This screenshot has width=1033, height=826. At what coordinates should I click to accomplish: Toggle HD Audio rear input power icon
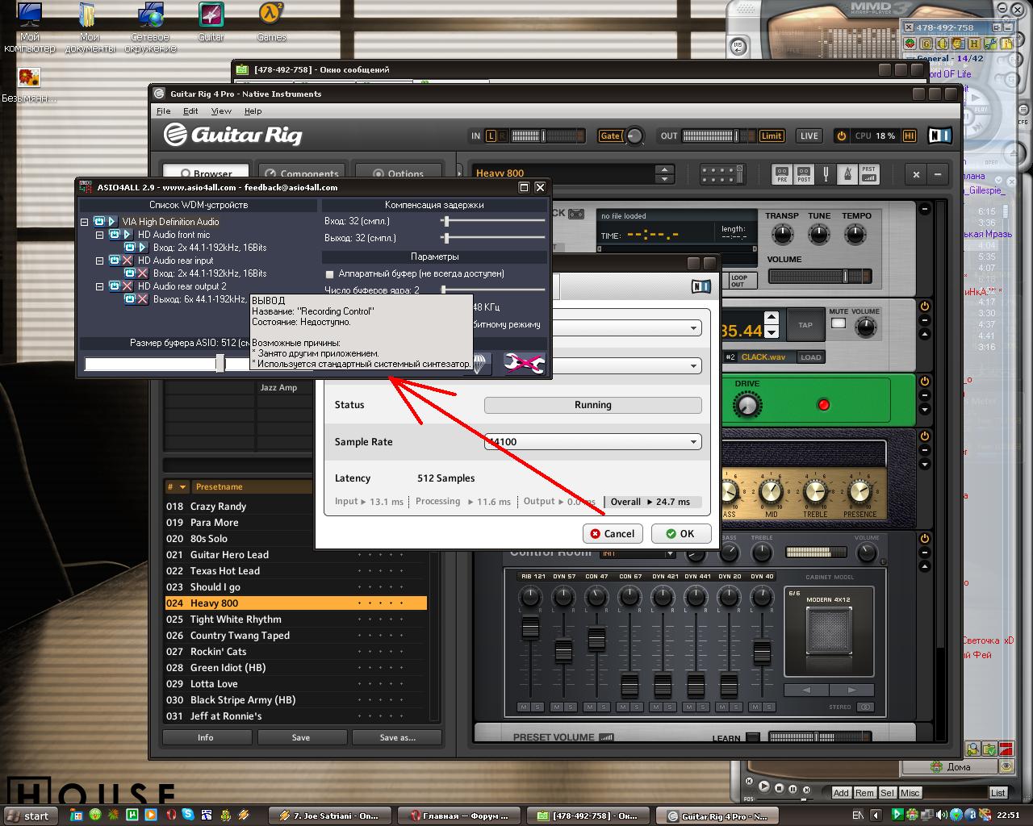pos(115,261)
